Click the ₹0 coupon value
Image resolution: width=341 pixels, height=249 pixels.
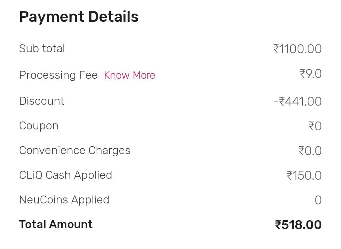[315, 126]
